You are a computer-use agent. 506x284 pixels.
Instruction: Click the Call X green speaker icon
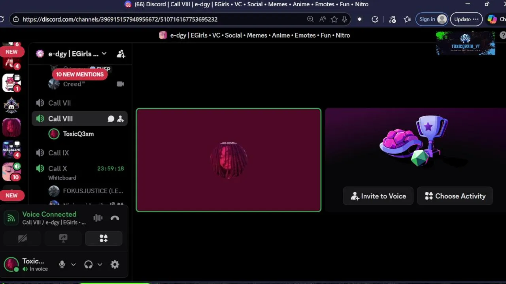point(40,168)
